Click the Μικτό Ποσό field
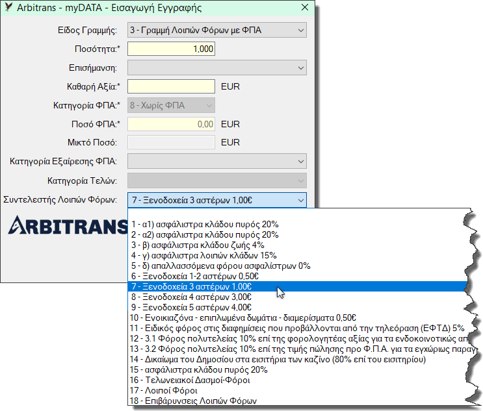 (171, 142)
